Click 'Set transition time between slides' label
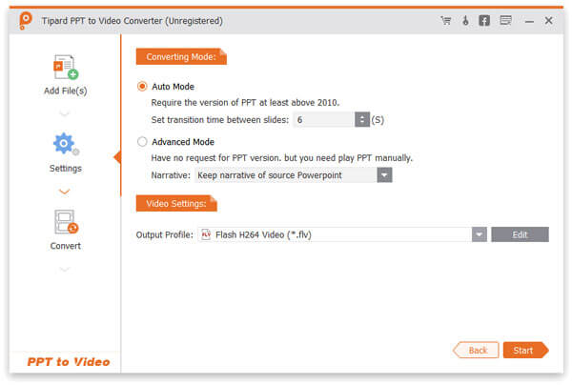 (x=220, y=119)
